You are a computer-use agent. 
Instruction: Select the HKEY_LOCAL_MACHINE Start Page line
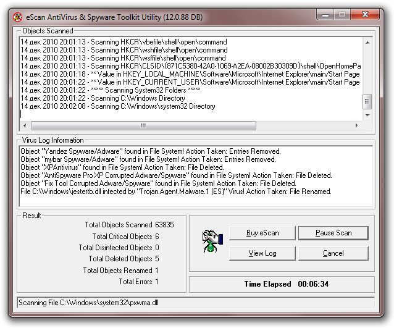[x=190, y=74]
